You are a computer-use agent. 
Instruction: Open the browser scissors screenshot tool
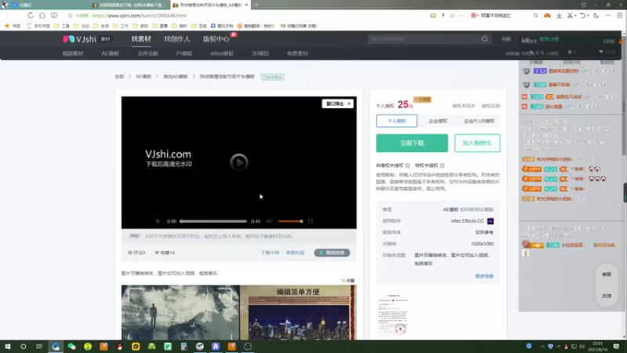point(571,16)
